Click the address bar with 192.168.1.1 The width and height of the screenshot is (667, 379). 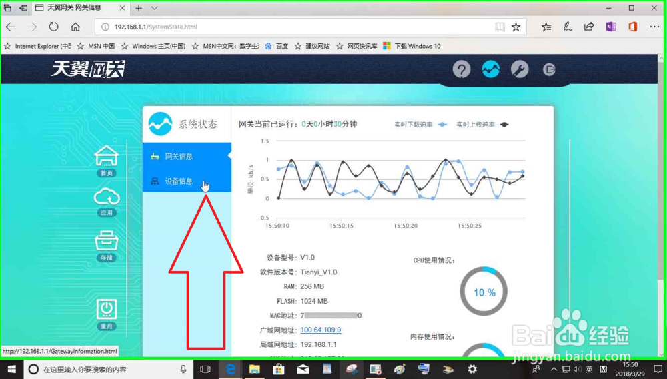pyautogui.click(x=297, y=27)
